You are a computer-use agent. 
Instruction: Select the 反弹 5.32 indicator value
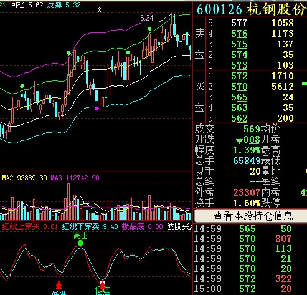pos(64,5)
